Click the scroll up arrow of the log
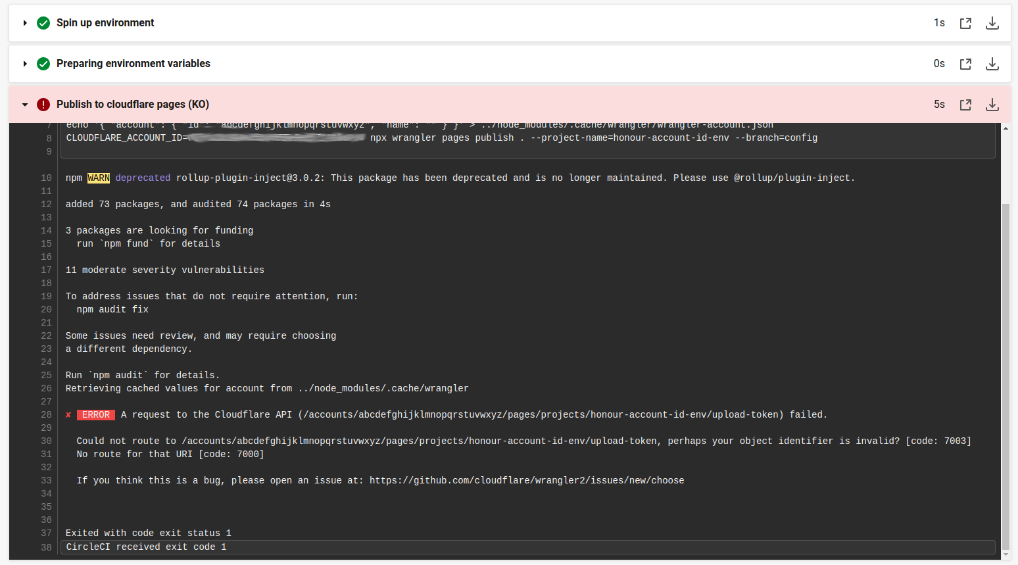This screenshot has width=1018, height=565. point(1006,128)
